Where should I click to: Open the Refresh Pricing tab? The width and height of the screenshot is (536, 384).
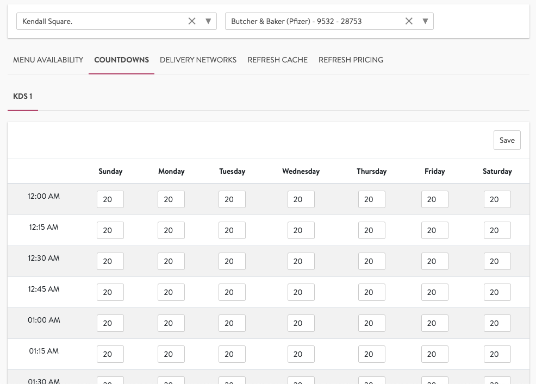point(351,60)
